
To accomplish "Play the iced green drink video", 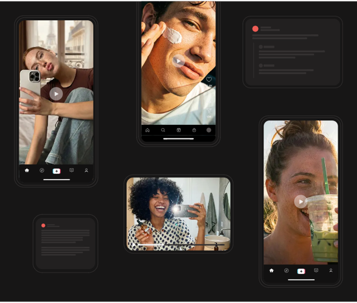I will click(x=300, y=202).
